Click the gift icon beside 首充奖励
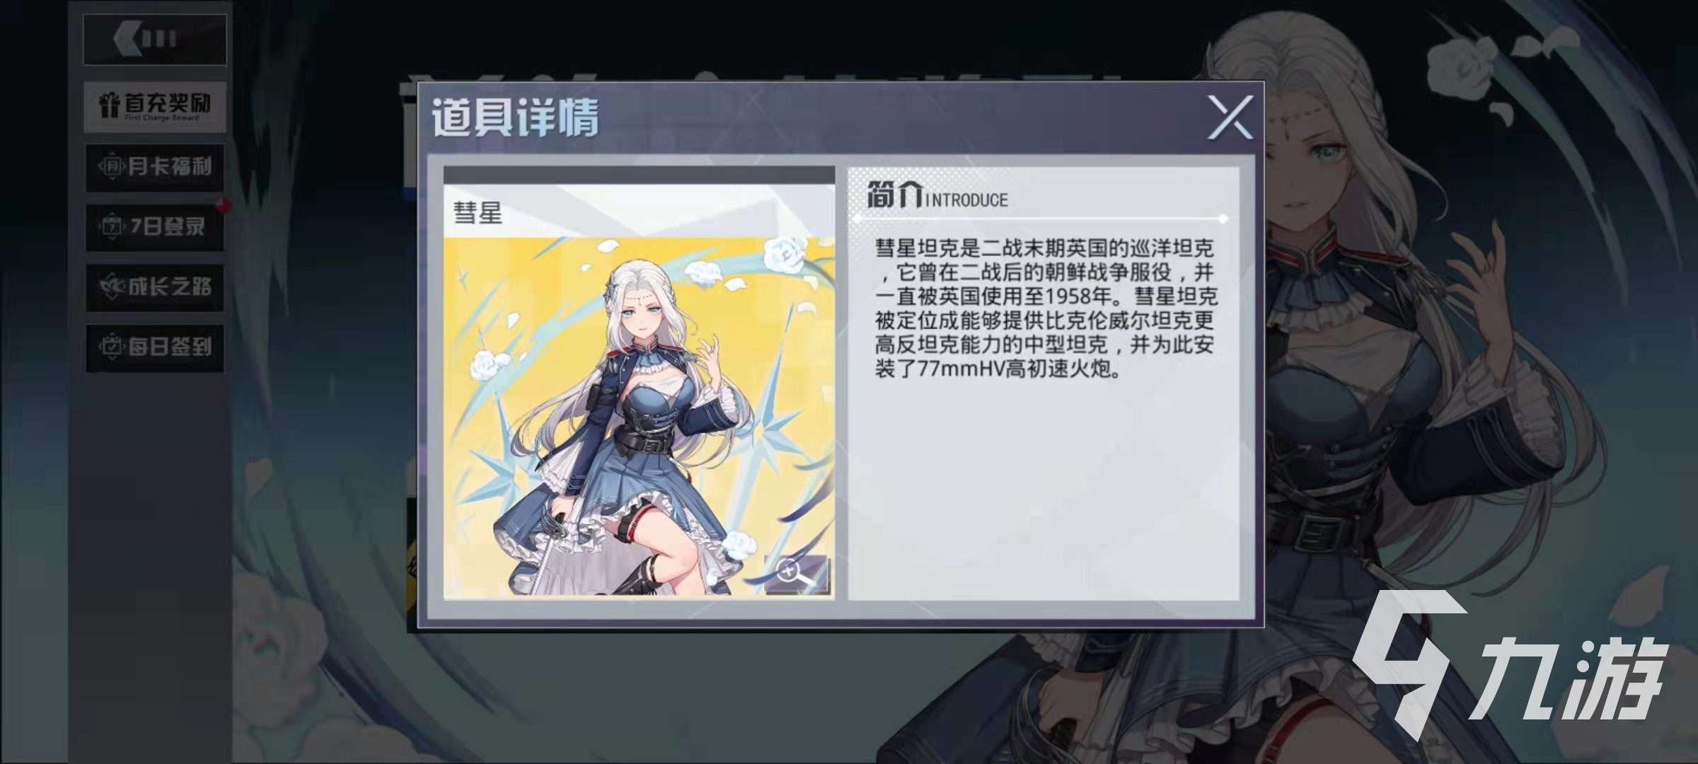The height and width of the screenshot is (764, 1698). tap(109, 105)
